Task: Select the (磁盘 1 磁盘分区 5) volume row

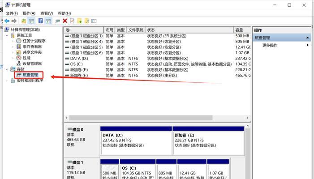Action: coord(157,47)
